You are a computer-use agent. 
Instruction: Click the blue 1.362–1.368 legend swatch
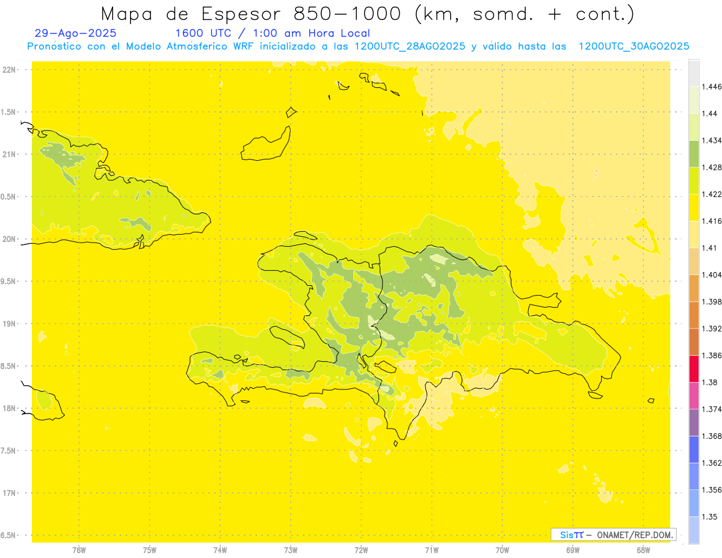coord(694,450)
